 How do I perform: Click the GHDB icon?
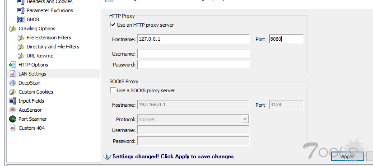(21, 19)
